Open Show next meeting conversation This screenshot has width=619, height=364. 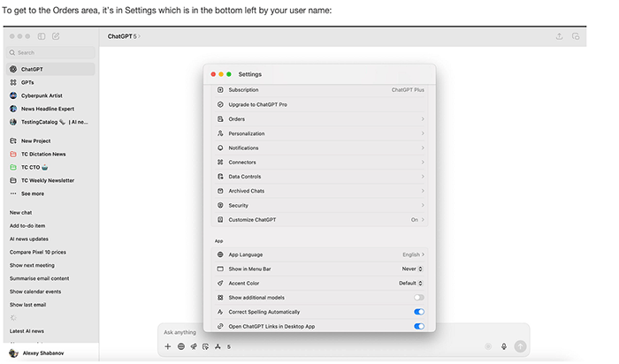coord(32,265)
